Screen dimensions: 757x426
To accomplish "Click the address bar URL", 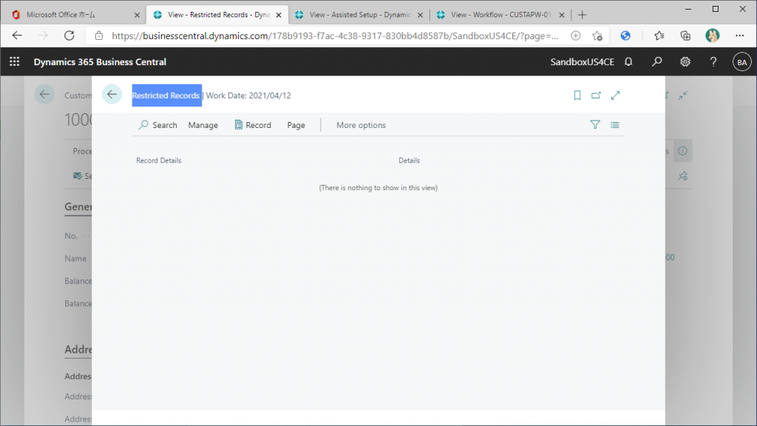I will pyautogui.click(x=335, y=35).
